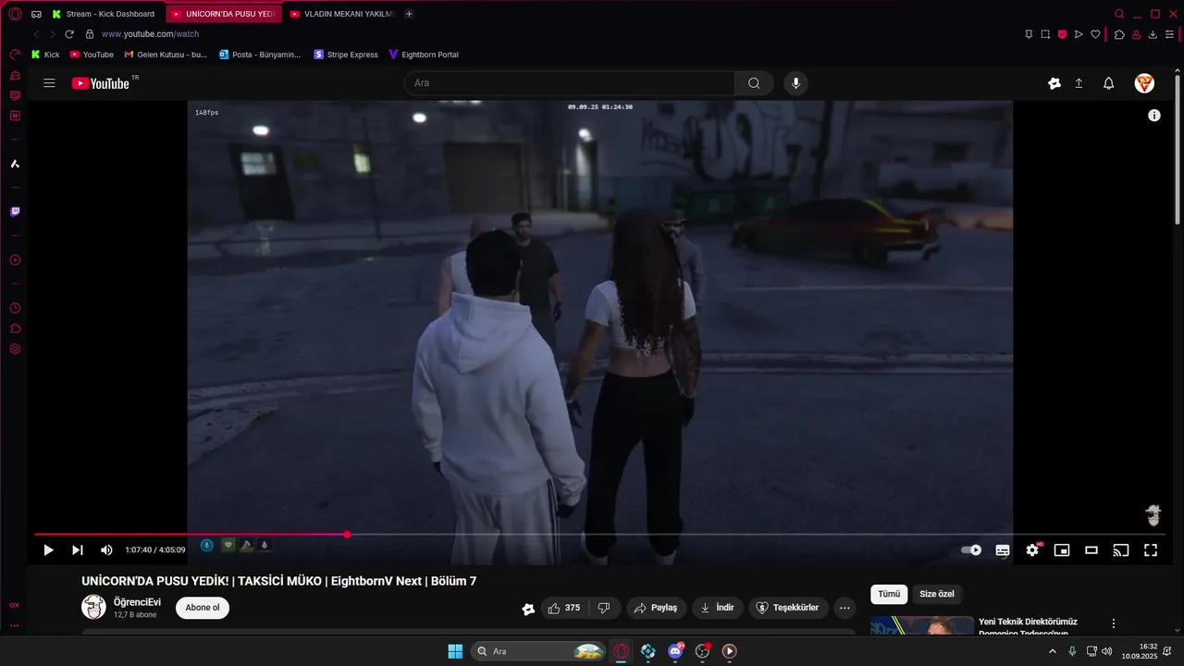Open history clock in sidebar
The height and width of the screenshot is (666, 1184).
pyautogui.click(x=15, y=308)
